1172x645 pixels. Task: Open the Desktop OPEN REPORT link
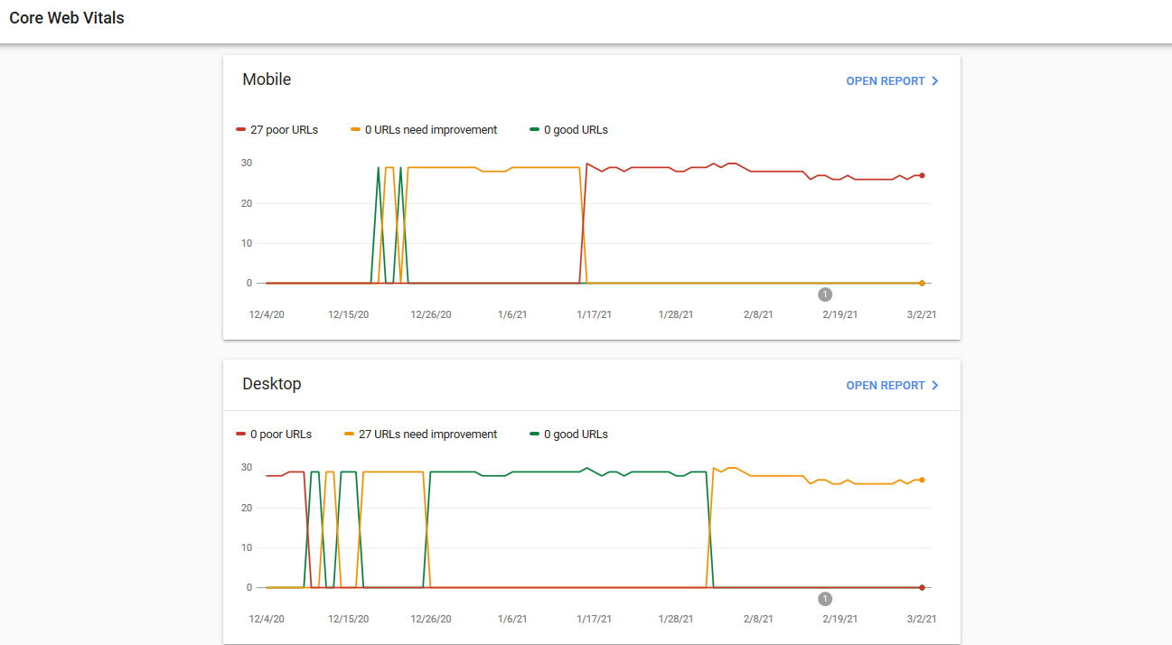[886, 385]
